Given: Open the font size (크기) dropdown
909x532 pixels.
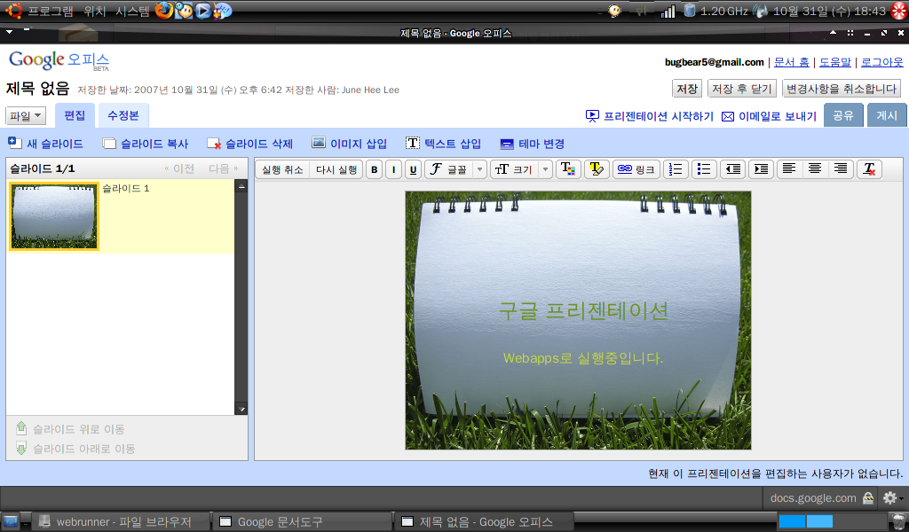Looking at the screenshot, I should click(x=521, y=169).
